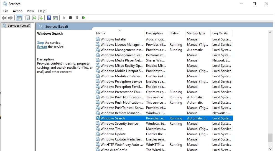Click the Restart the service link

42,47
